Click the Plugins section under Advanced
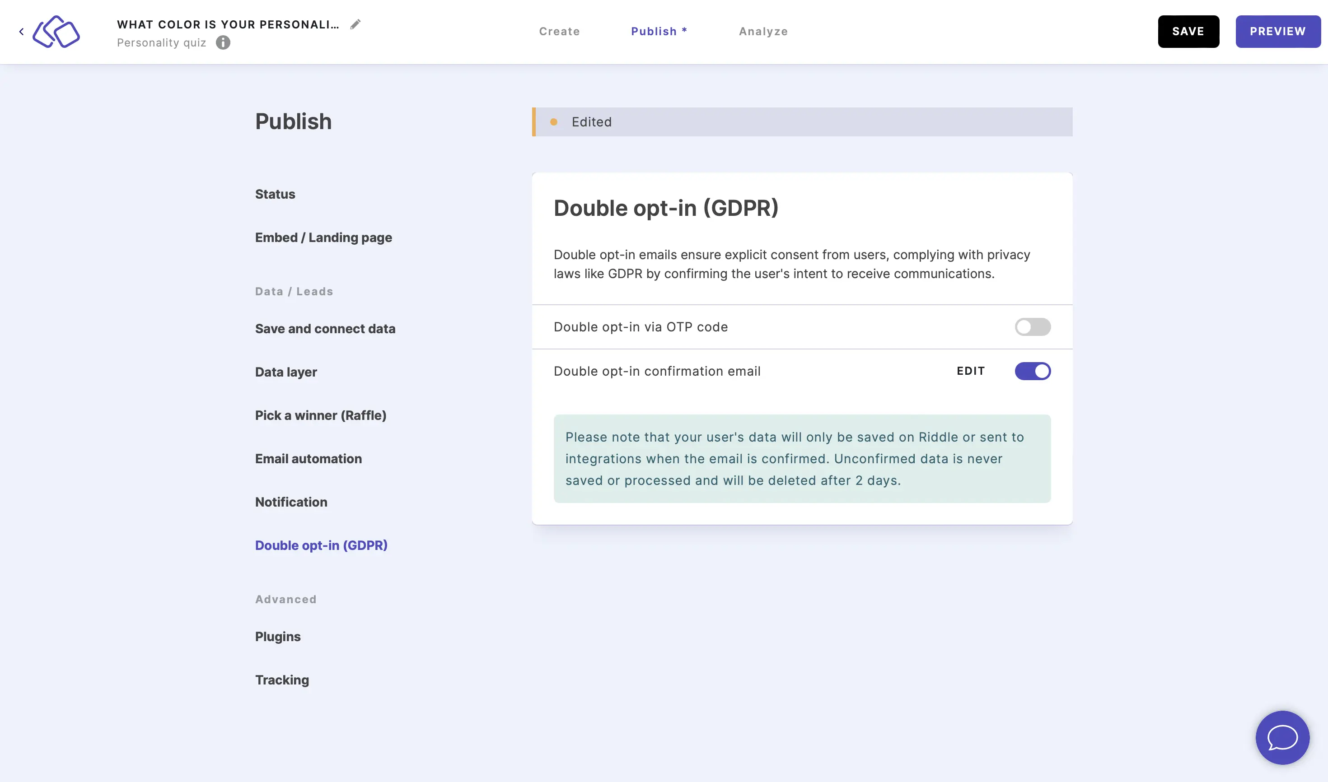The width and height of the screenshot is (1328, 782). (277, 637)
